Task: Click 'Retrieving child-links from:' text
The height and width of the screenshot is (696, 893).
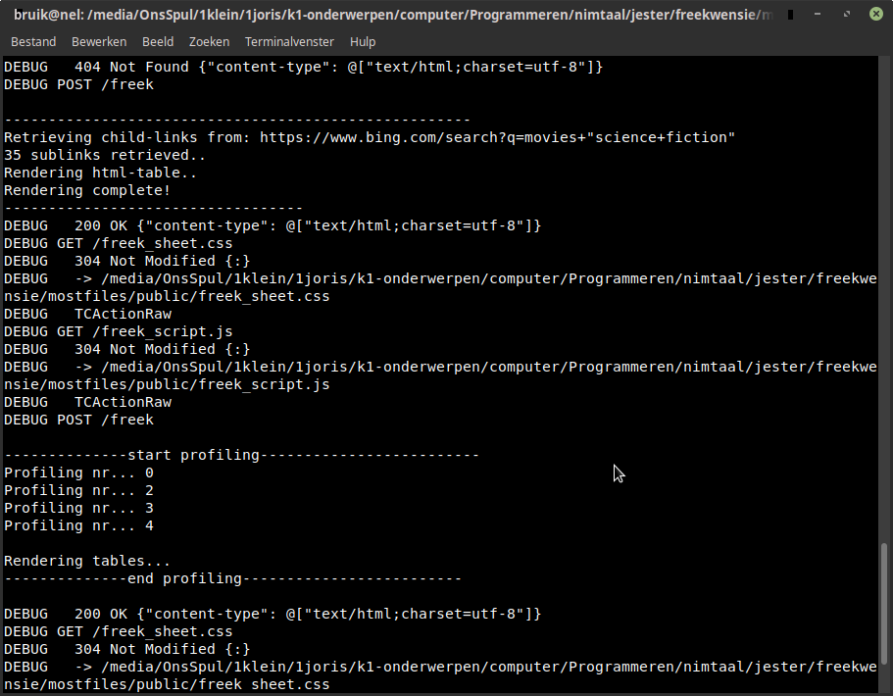Action: [x=127, y=138]
